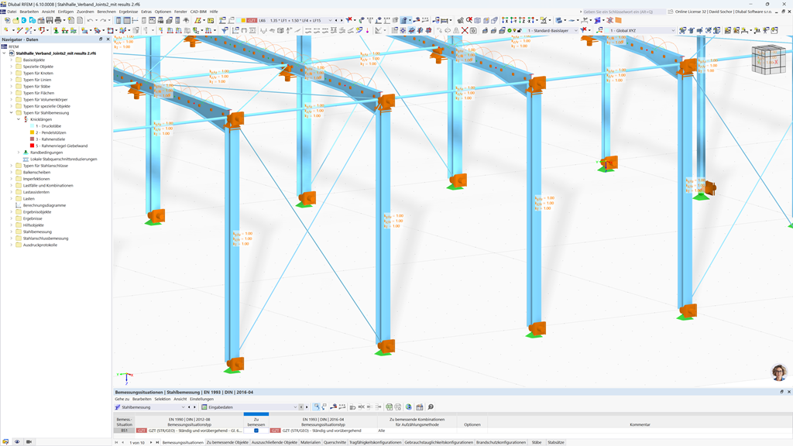Switch to the Materialien tab

point(311,442)
